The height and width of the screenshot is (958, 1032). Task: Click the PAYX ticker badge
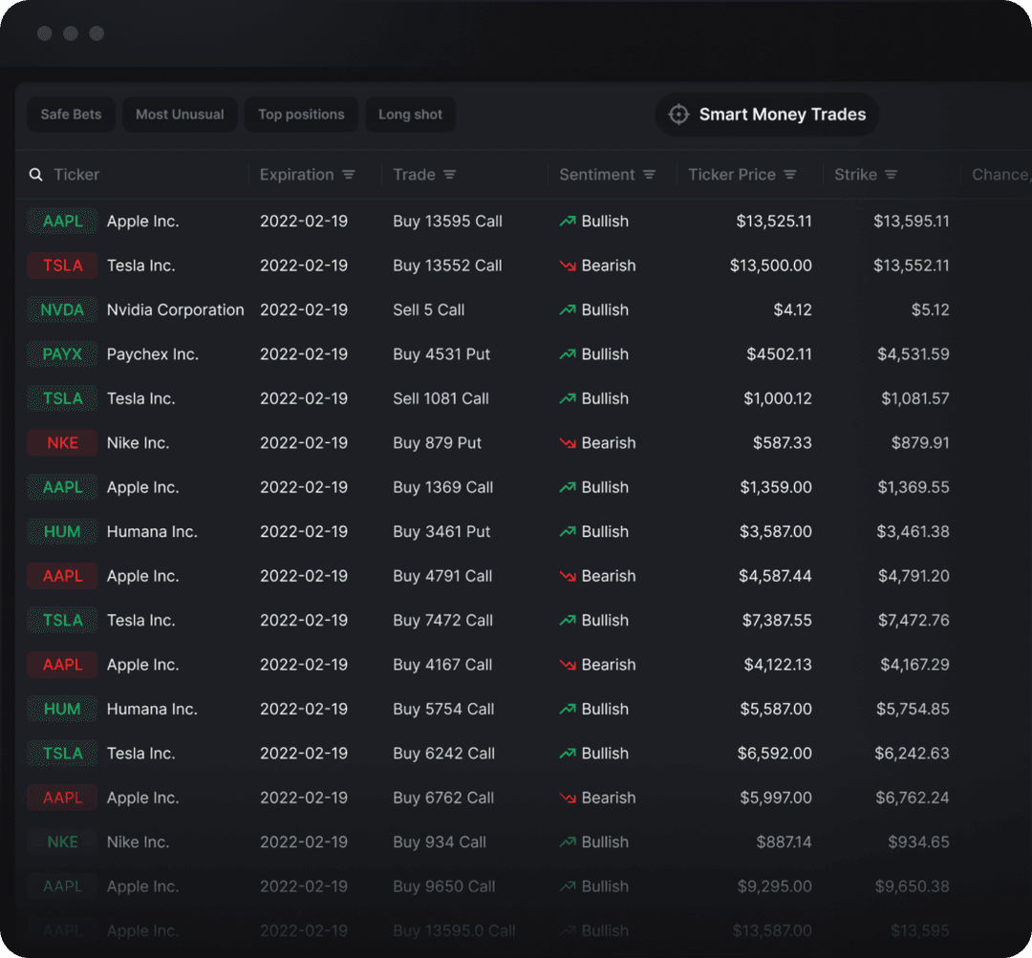point(62,354)
